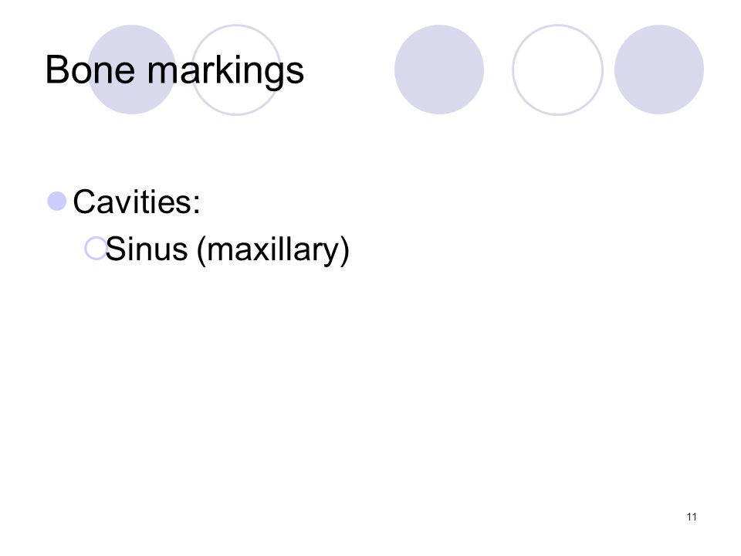This screenshot has width=741, height=556.
Task: Click the capital "S" of "Sinus"
Action: coord(117,249)
